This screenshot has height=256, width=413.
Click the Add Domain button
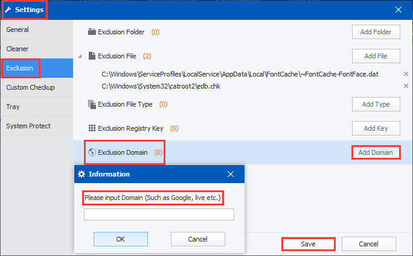tap(376, 152)
